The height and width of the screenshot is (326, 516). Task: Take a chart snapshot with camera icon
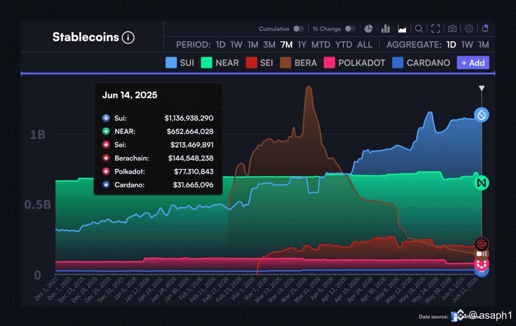(x=452, y=29)
